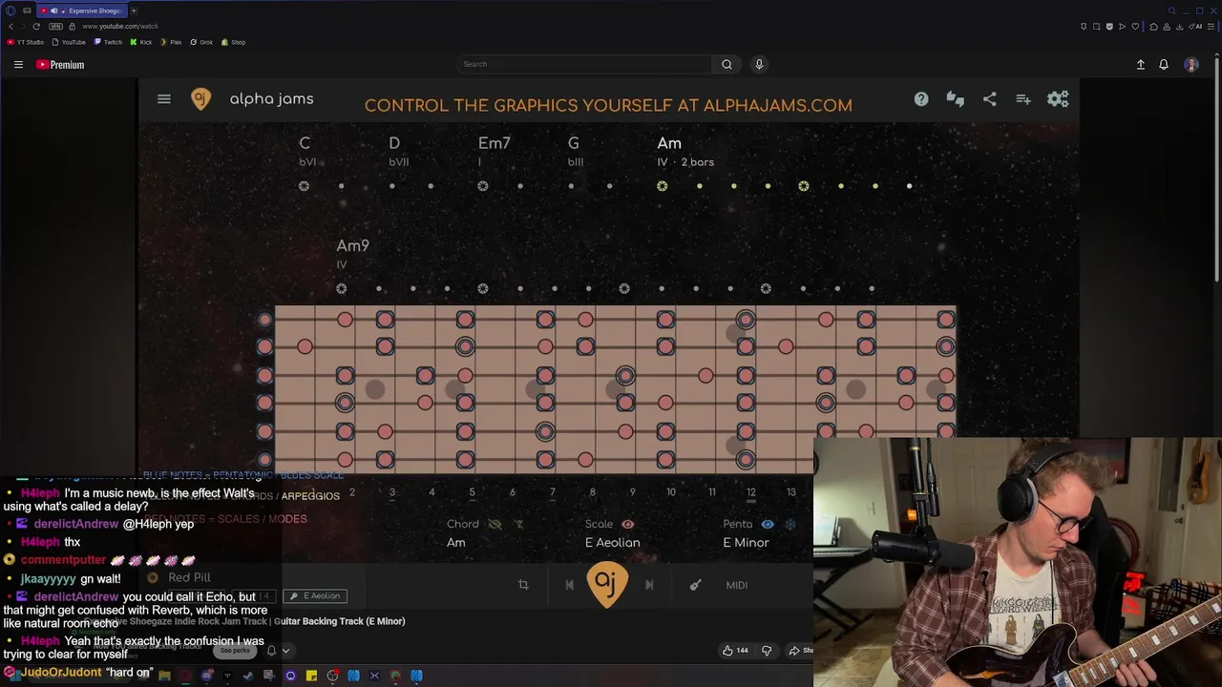This screenshot has width=1222, height=687.
Task: Click the browser snapshot icon
Action: [1096, 27]
